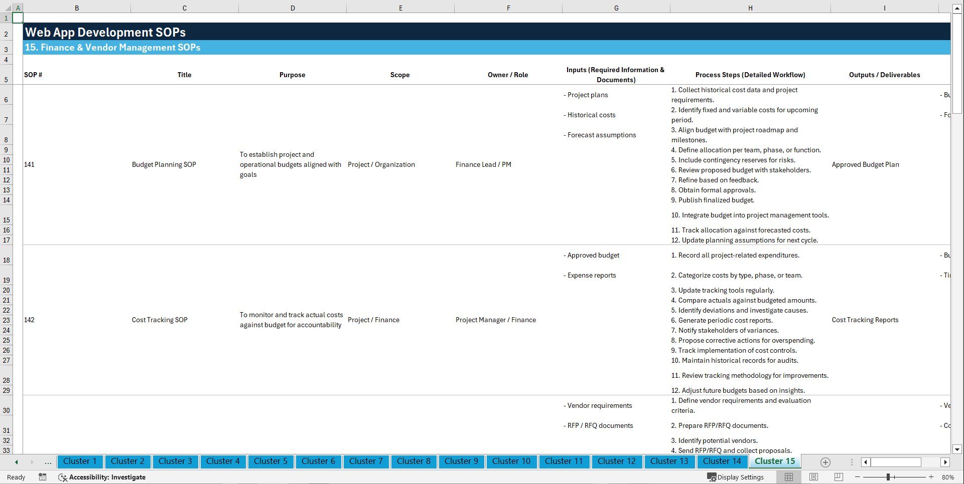Select column G header
Image resolution: width=964 pixels, height=484 pixels.
pos(616,8)
